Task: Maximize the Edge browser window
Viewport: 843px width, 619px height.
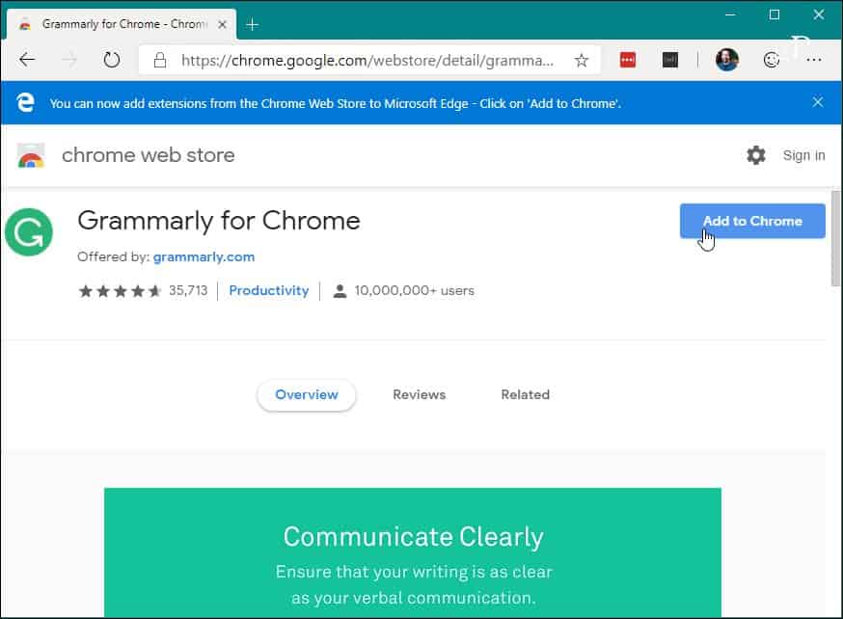Action: (x=775, y=15)
